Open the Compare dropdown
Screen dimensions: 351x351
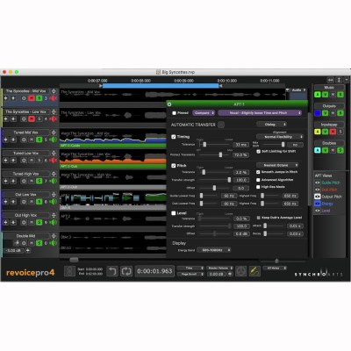click(204, 113)
